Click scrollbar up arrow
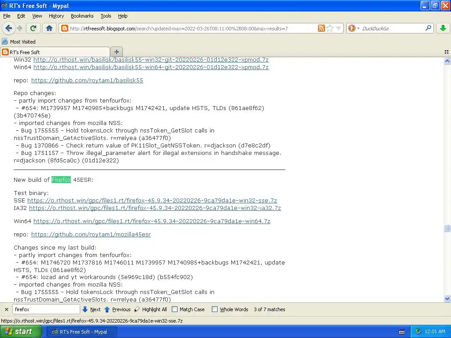This screenshot has height=338, width=451. (x=447, y=61)
